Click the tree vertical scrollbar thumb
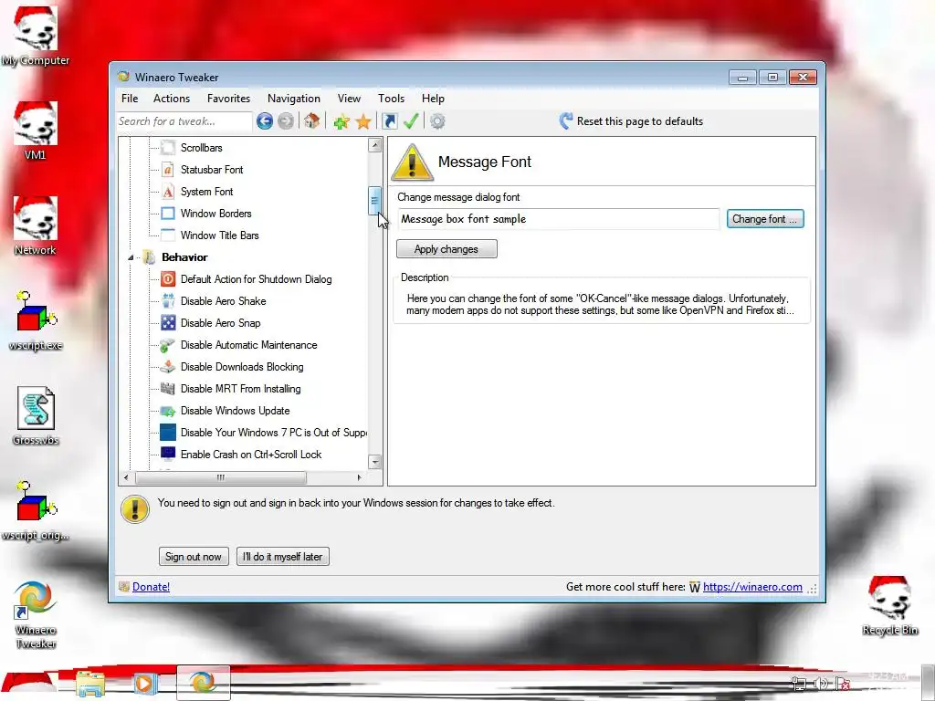Screen dimensions: 935x701 coord(374,201)
